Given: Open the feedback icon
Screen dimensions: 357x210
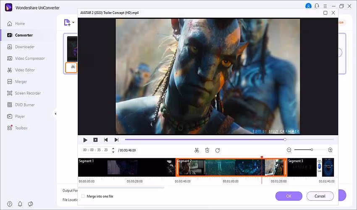Looking at the screenshot, I should pyautogui.click(x=31, y=204).
